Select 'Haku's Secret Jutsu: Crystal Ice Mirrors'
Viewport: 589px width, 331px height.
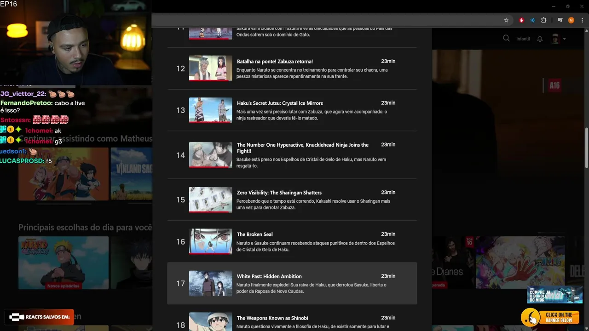pyautogui.click(x=280, y=103)
